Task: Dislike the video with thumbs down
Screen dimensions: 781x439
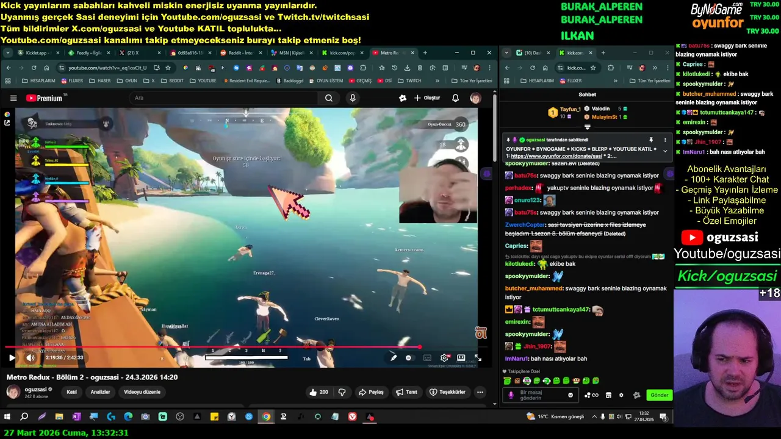Action: (x=342, y=392)
